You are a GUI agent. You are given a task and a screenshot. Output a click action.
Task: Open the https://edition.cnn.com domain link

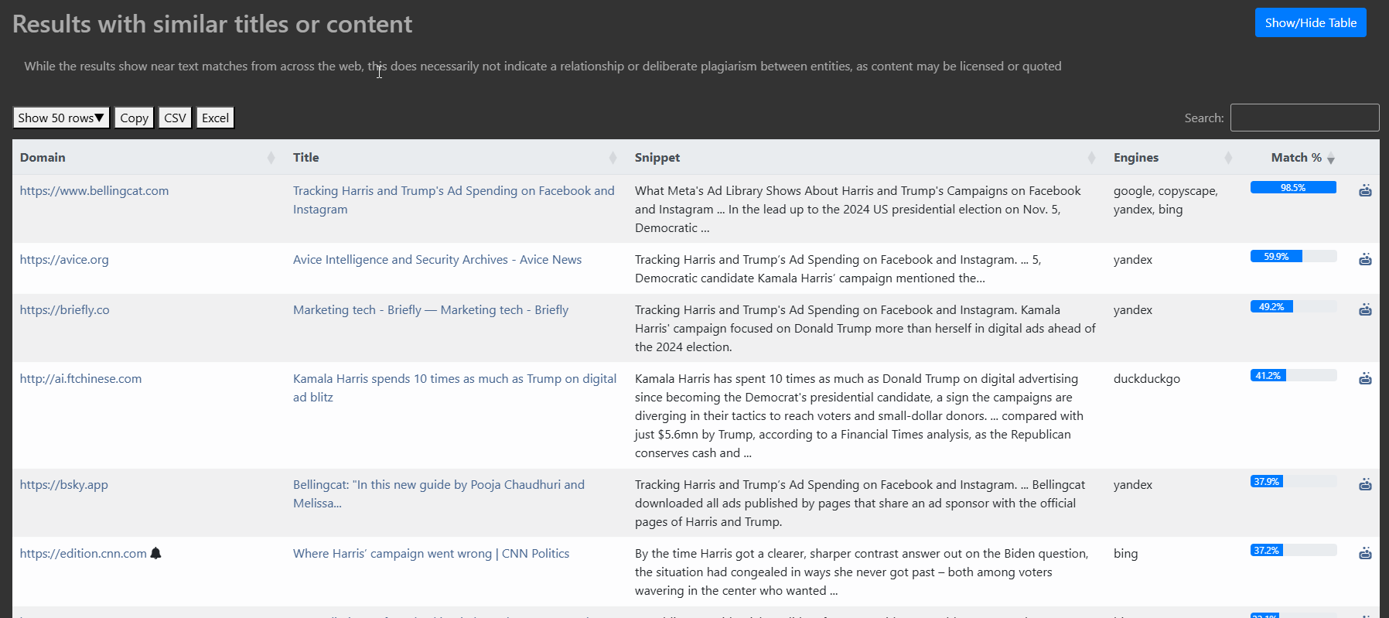coord(84,553)
